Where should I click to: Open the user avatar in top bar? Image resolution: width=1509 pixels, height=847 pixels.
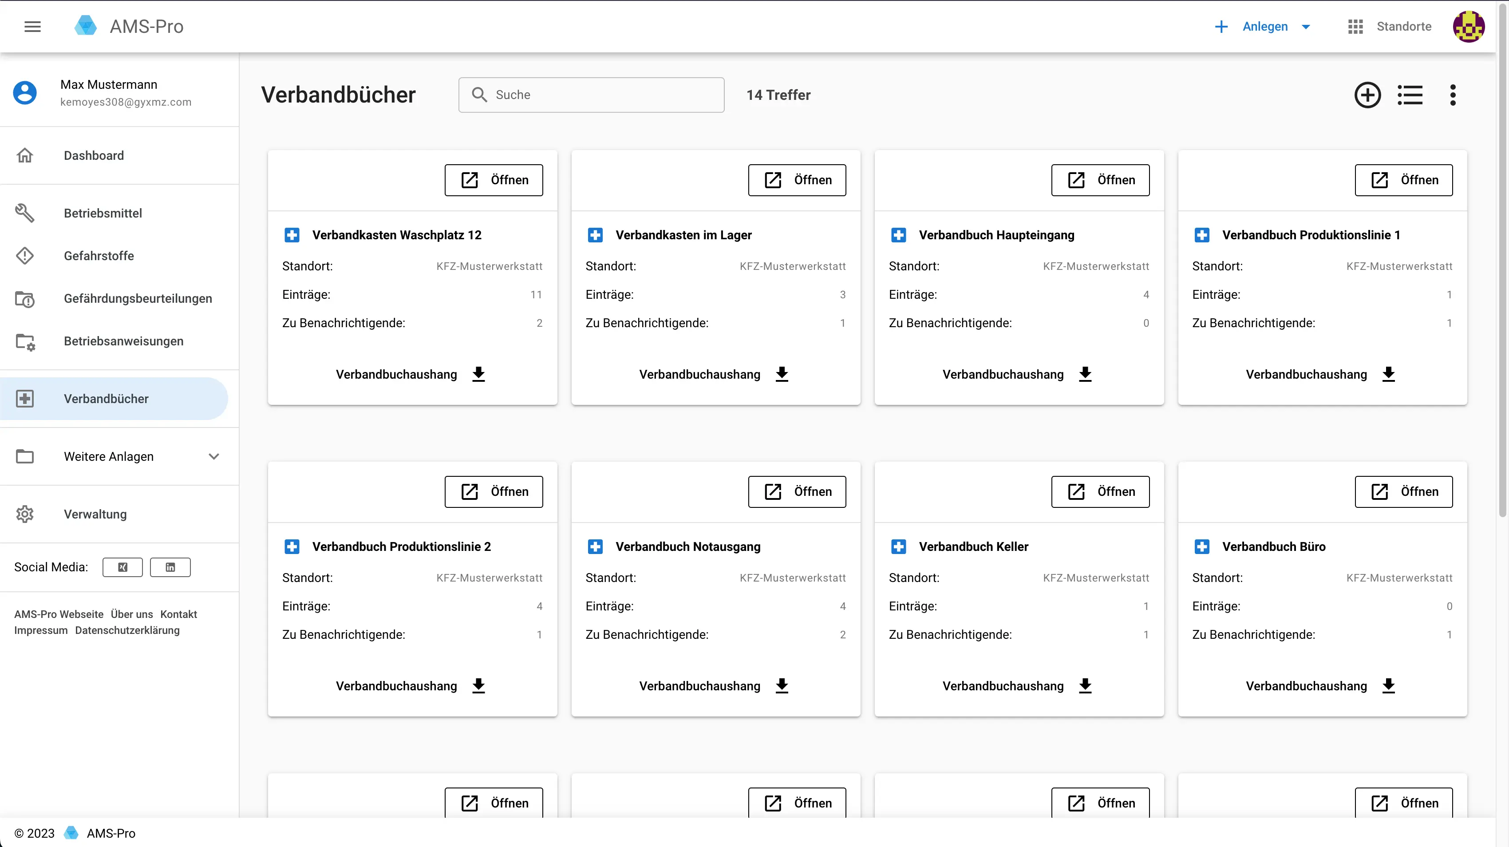tap(1468, 26)
